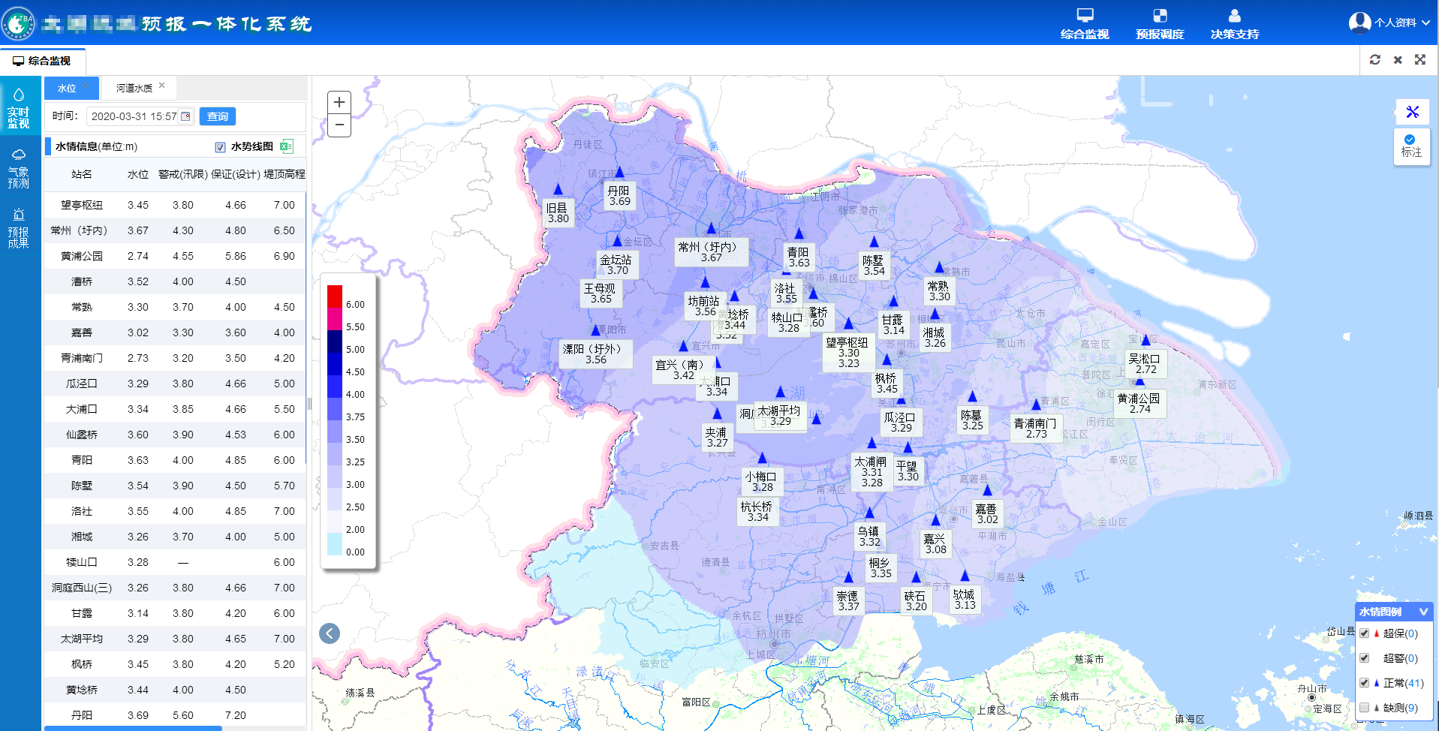Viewport: 1439px width, 731px height.
Task: Uncheck the 超保 legend checkbox
Action: (1364, 633)
